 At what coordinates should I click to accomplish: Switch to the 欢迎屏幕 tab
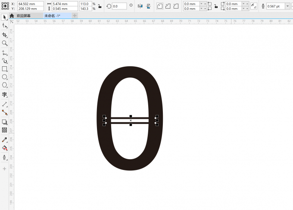24,15
